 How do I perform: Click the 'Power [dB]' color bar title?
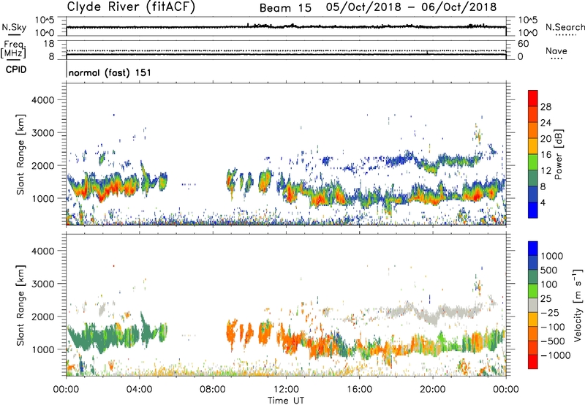pos(558,154)
